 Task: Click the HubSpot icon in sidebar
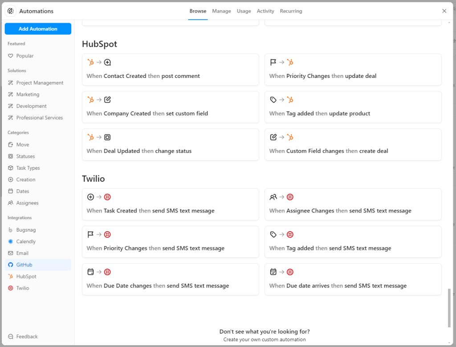point(11,276)
